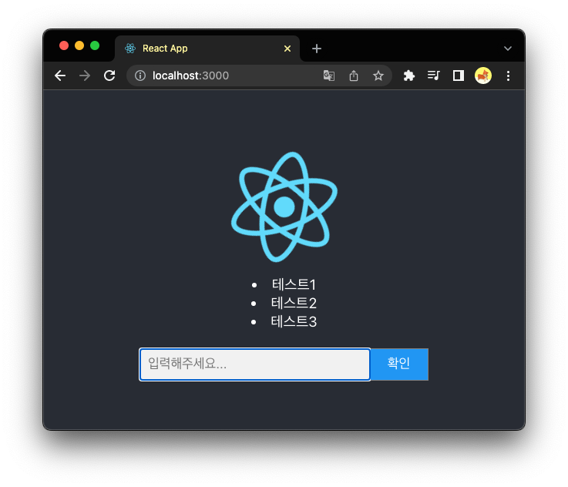This screenshot has width=568, height=487.
Task: Close the window with red button
Action: coord(64,45)
